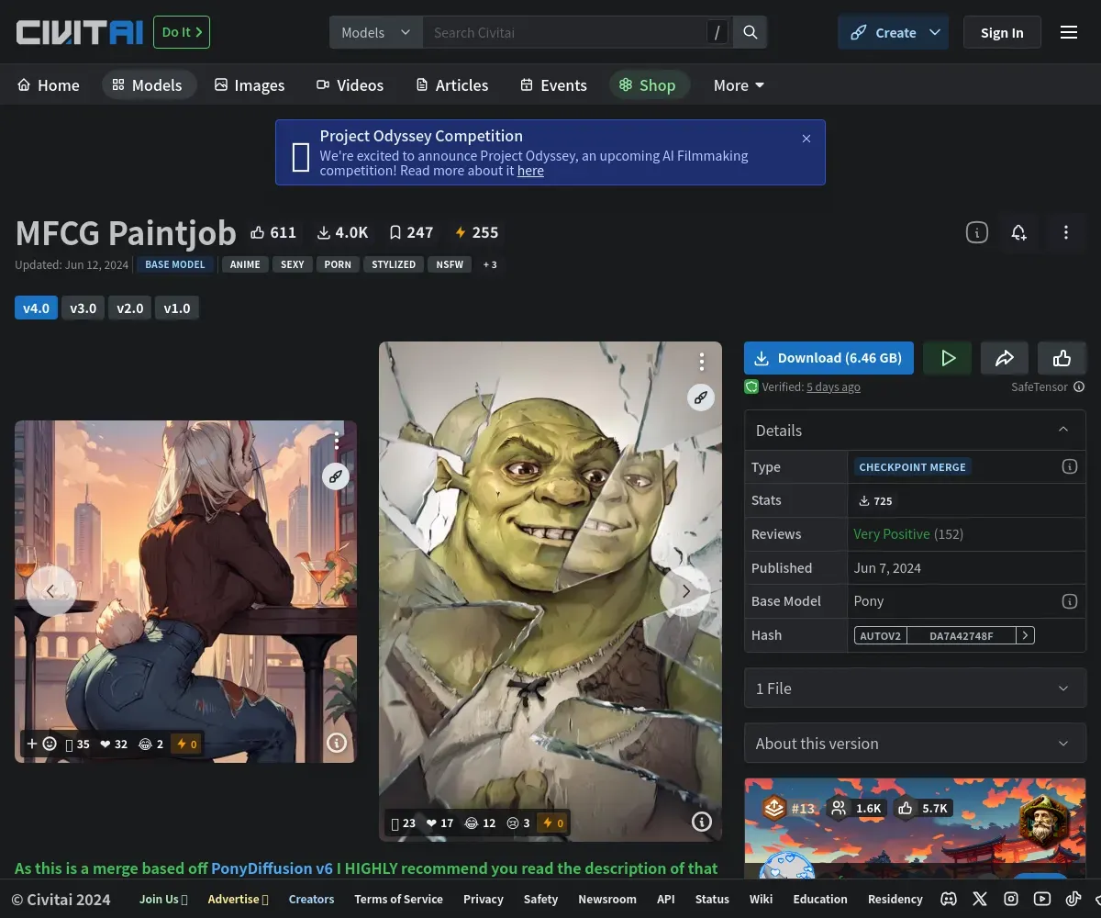Image resolution: width=1101 pixels, height=918 pixels.
Task: Select version v3.0
Action: coord(83,308)
